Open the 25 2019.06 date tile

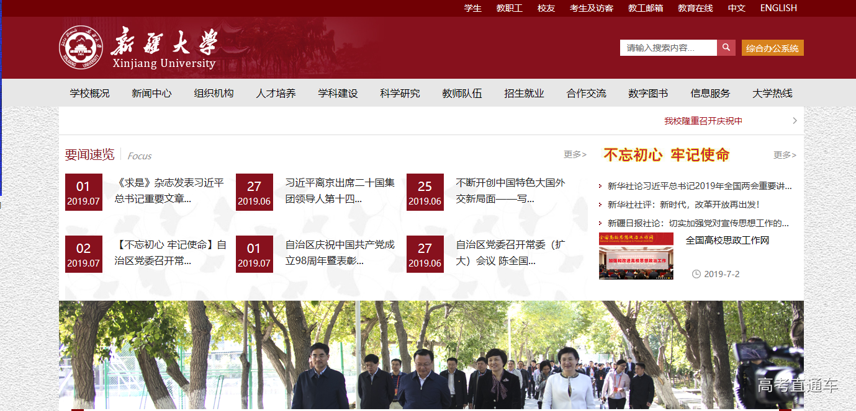coord(425,192)
